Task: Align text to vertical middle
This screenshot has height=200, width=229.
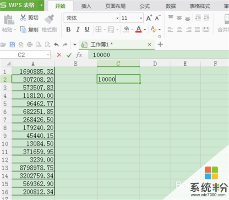Action: point(179,18)
